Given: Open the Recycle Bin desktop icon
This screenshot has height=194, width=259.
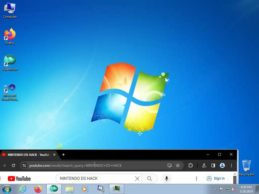Looking at the screenshot, I should pyautogui.click(x=246, y=168).
